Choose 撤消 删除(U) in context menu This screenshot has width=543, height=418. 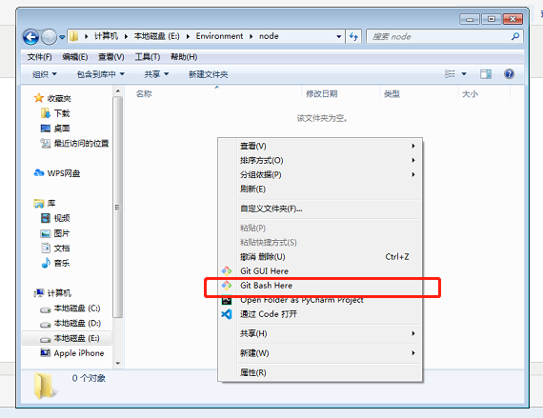click(319, 257)
